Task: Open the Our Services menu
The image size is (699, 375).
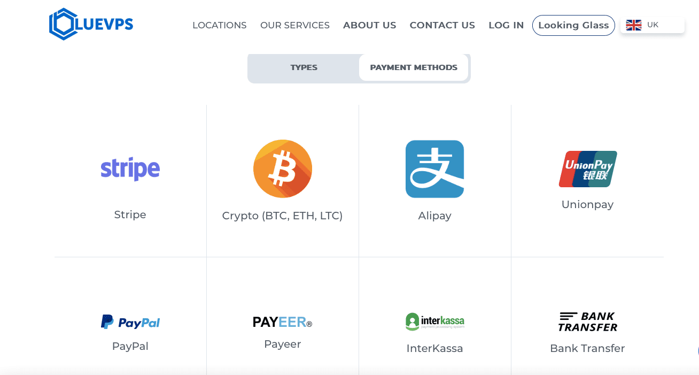Action: [295, 25]
